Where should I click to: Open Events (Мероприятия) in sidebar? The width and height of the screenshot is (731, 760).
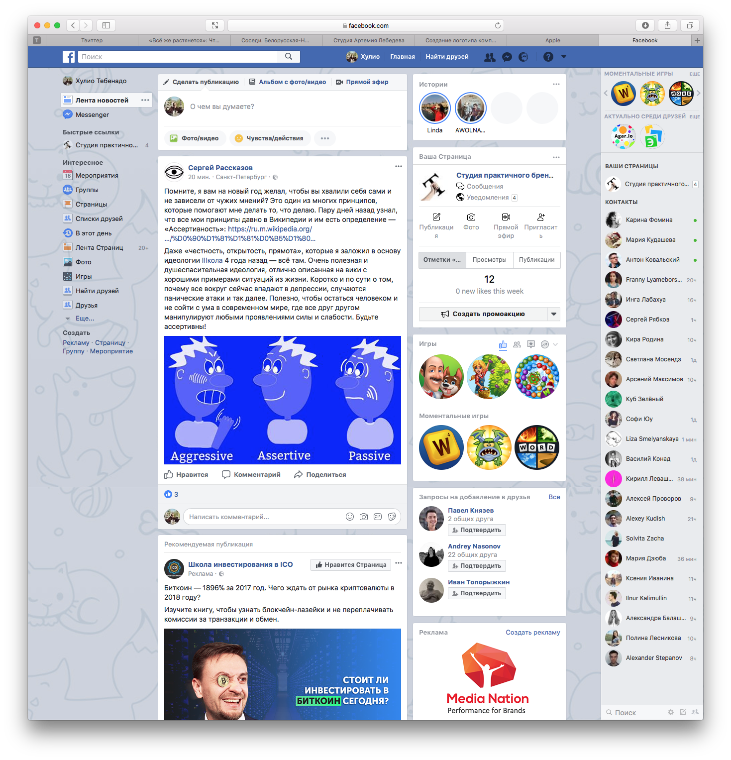[91, 175]
